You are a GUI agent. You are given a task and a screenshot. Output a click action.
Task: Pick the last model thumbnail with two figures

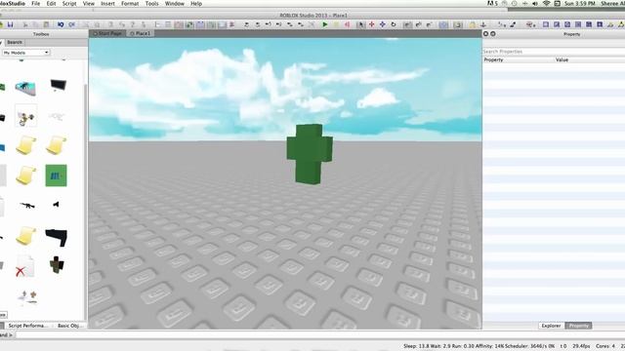point(28,296)
